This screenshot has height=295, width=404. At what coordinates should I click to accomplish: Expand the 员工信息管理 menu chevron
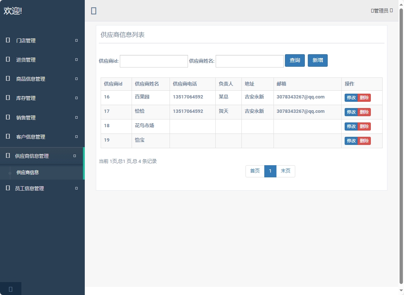click(x=76, y=188)
